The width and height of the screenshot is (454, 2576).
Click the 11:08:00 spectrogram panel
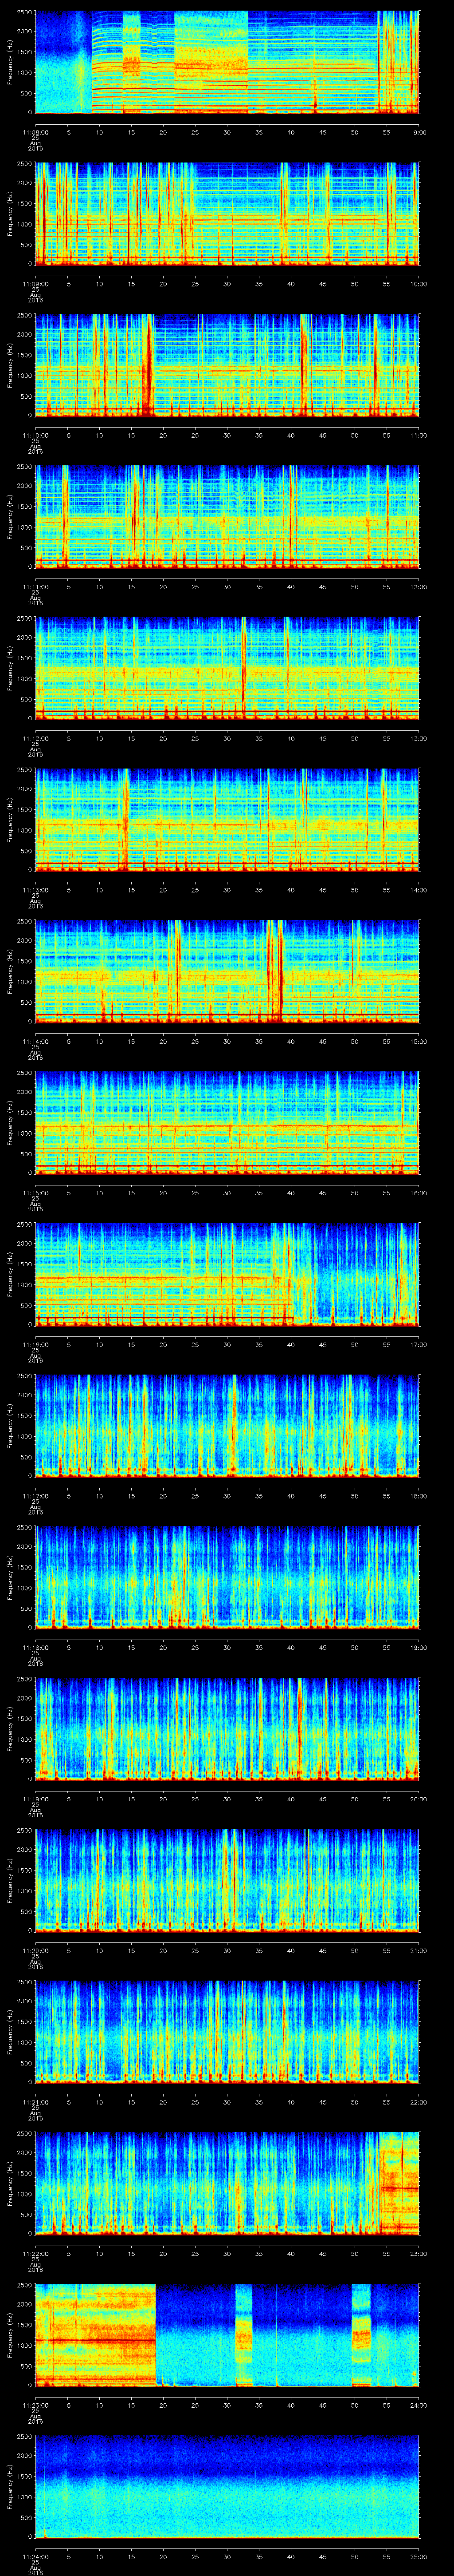(x=227, y=62)
